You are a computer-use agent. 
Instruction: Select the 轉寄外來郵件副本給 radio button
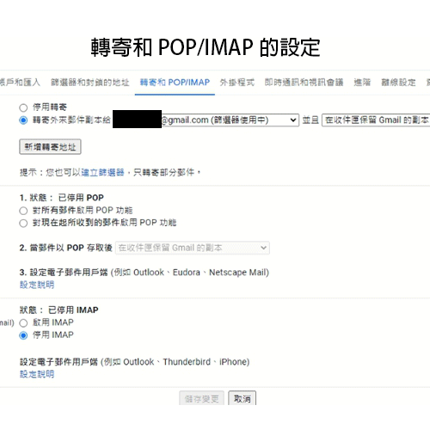tap(23, 120)
